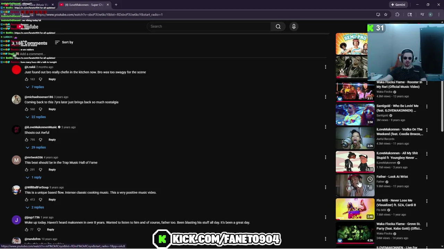Dislike the @jayp1736 comment
The height and width of the screenshot is (249, 444).
pos(39,230)
